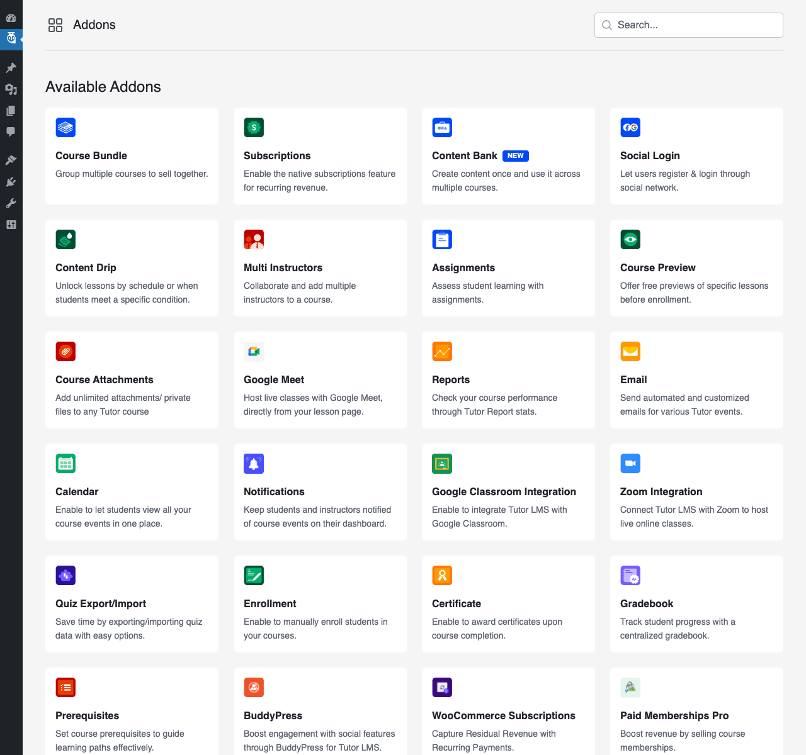Select the Zoom Integration title
This screenshot has height=755, width=806.
(x=661, y=491)
